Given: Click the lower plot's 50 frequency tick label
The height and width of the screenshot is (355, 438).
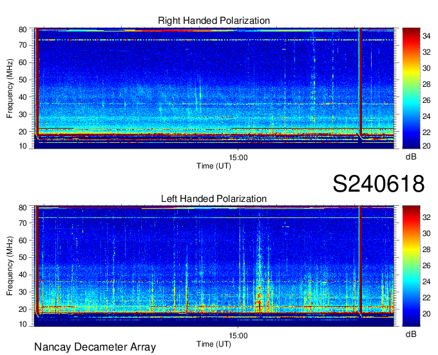Looking at the screenshot, I should coord(23,257).
